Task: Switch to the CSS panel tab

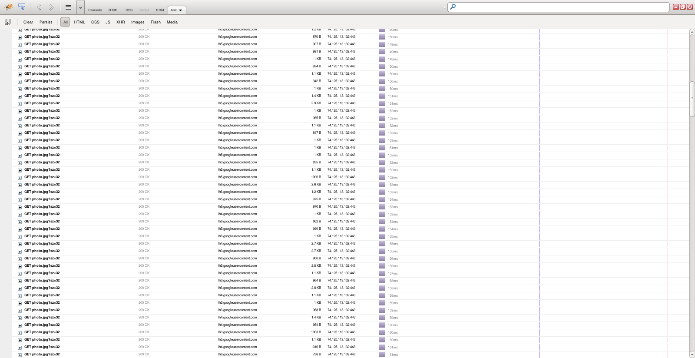Action: pos(129,10)
